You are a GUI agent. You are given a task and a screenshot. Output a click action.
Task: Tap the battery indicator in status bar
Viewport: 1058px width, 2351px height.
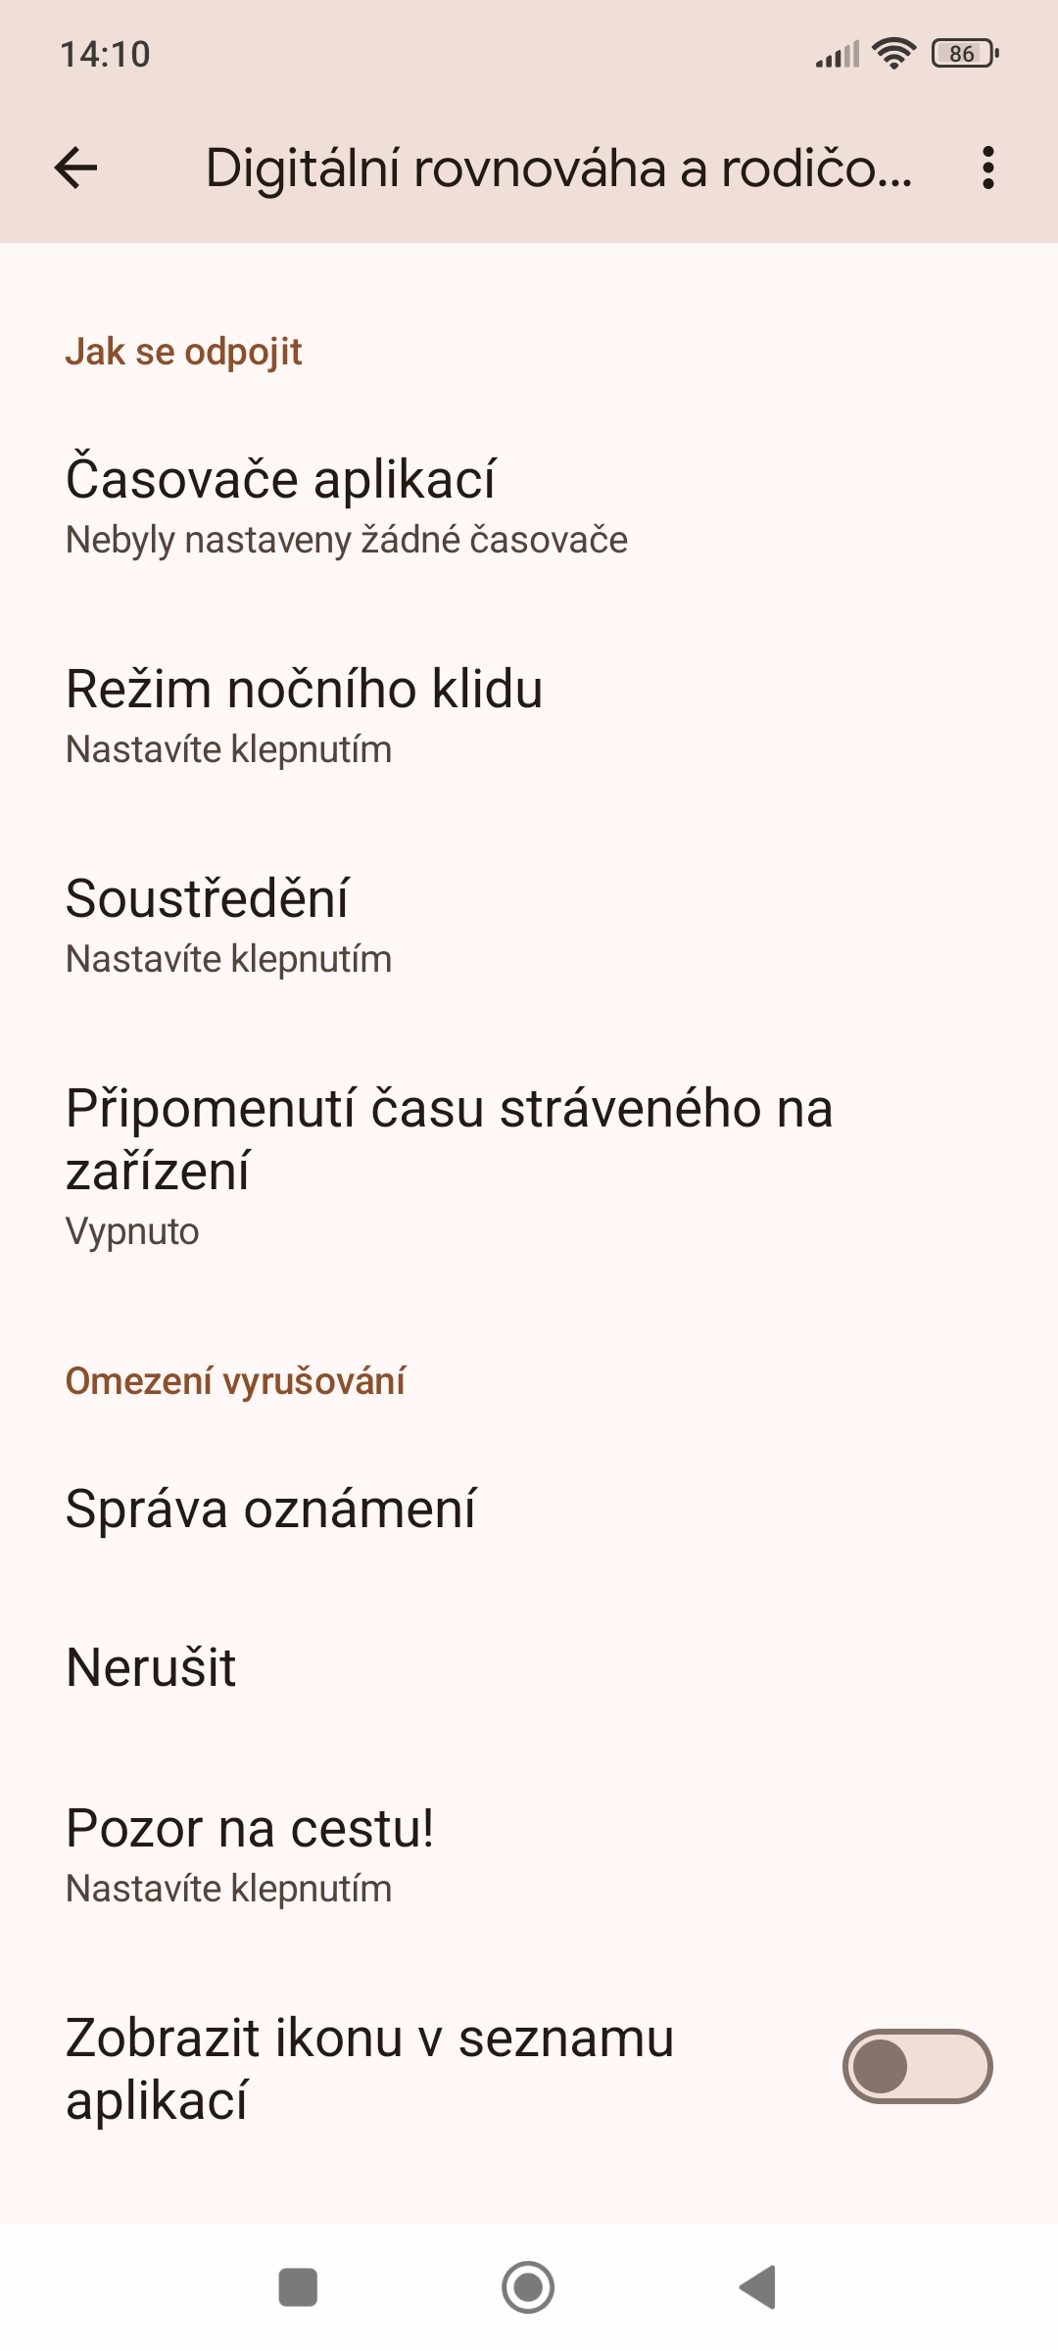[965, 53]
